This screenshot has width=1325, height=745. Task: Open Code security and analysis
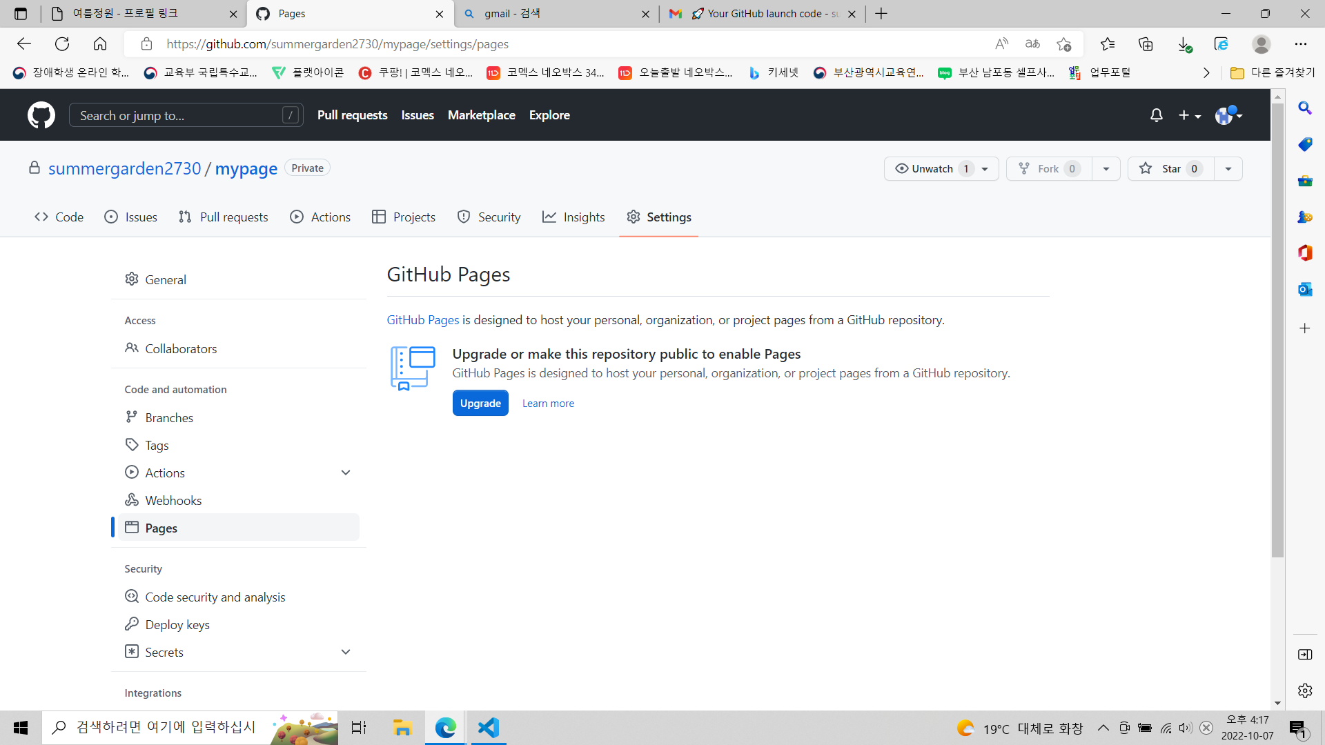(239, 597)
